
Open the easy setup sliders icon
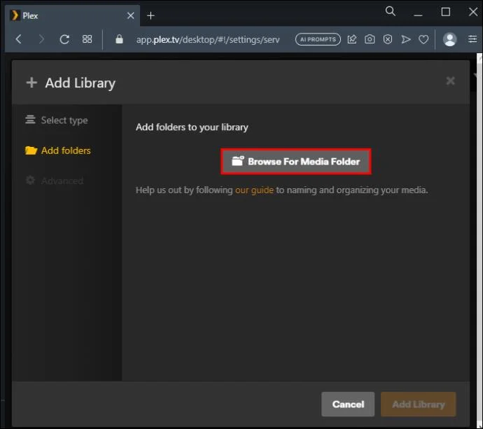click(x=472, y=39)
